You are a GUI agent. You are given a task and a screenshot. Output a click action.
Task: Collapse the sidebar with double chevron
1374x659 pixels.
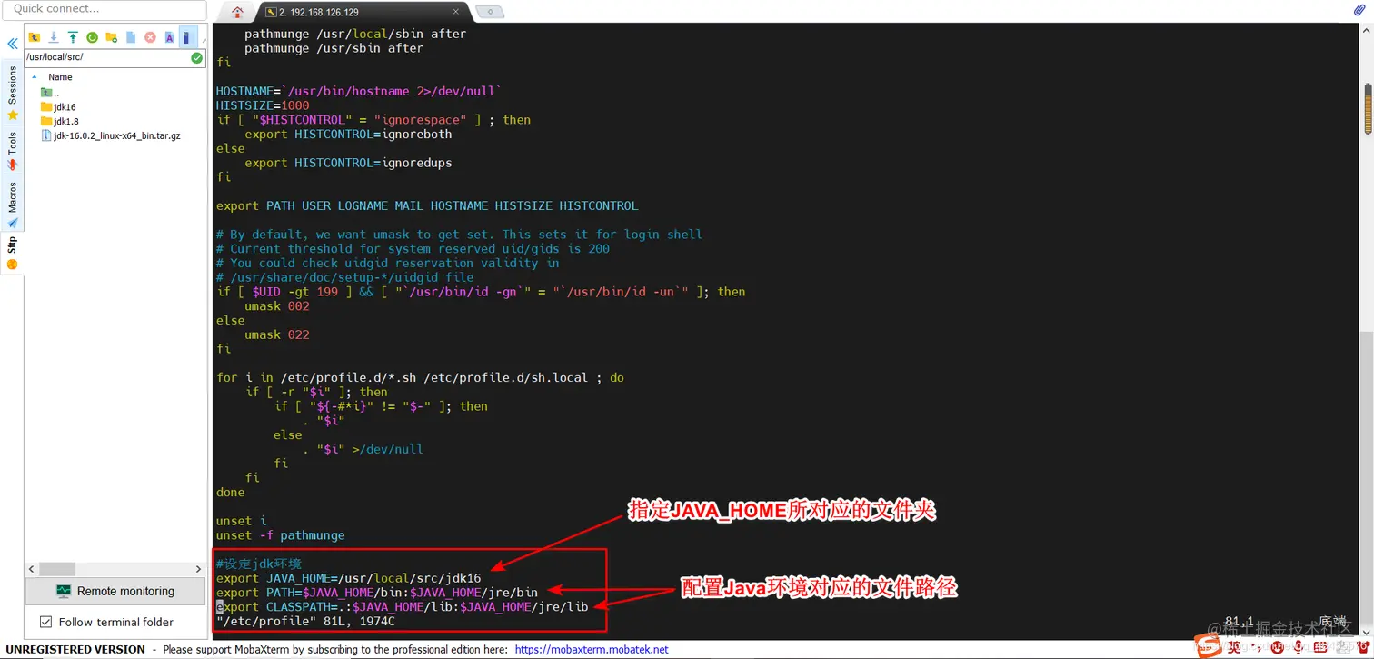click(x=12, y=44)
